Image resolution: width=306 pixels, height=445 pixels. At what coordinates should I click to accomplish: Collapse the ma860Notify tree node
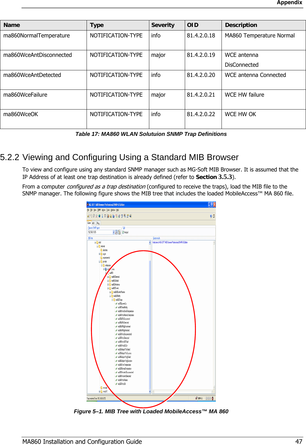point(110,296)
